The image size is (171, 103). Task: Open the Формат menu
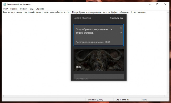click(24, 9)
